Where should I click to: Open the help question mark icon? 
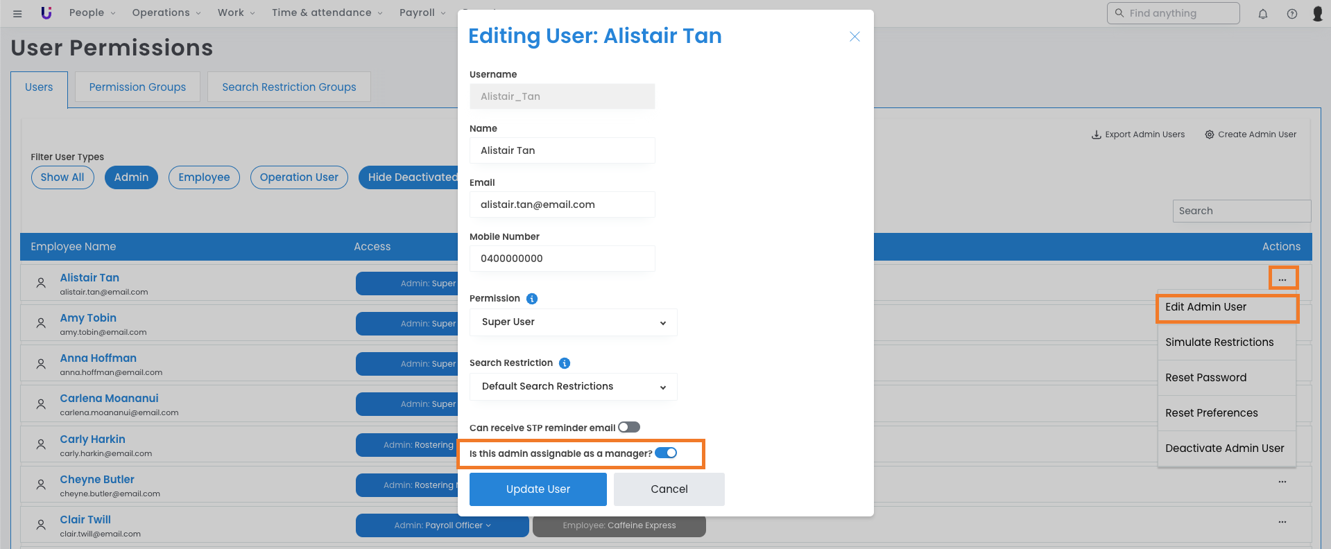(1291, 14)
